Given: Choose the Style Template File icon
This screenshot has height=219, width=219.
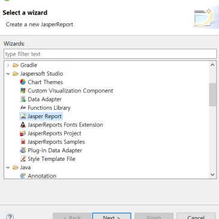Looking at the screenshot, I should (x=23, y=159).
